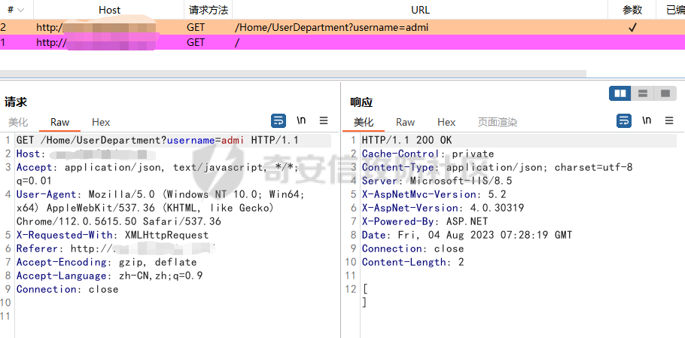The width and height of the screenshot is (685, 338).
Task: Switch to side-by-side layout view
Action: 620,93
